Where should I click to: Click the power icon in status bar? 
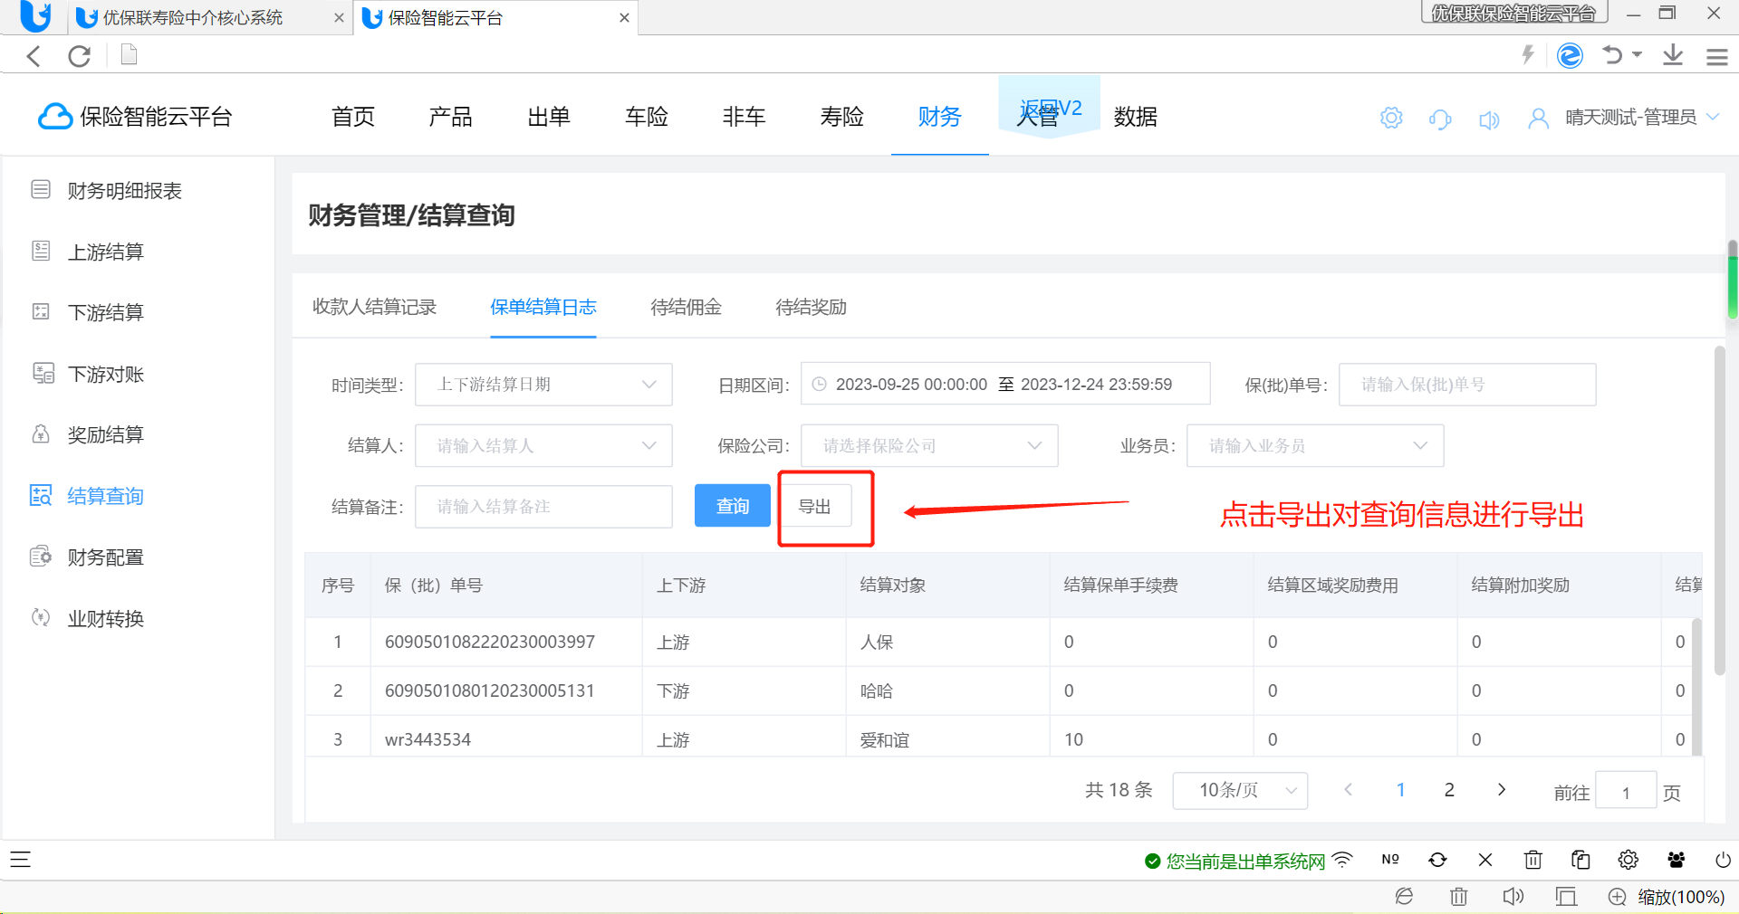[1724, 860]
